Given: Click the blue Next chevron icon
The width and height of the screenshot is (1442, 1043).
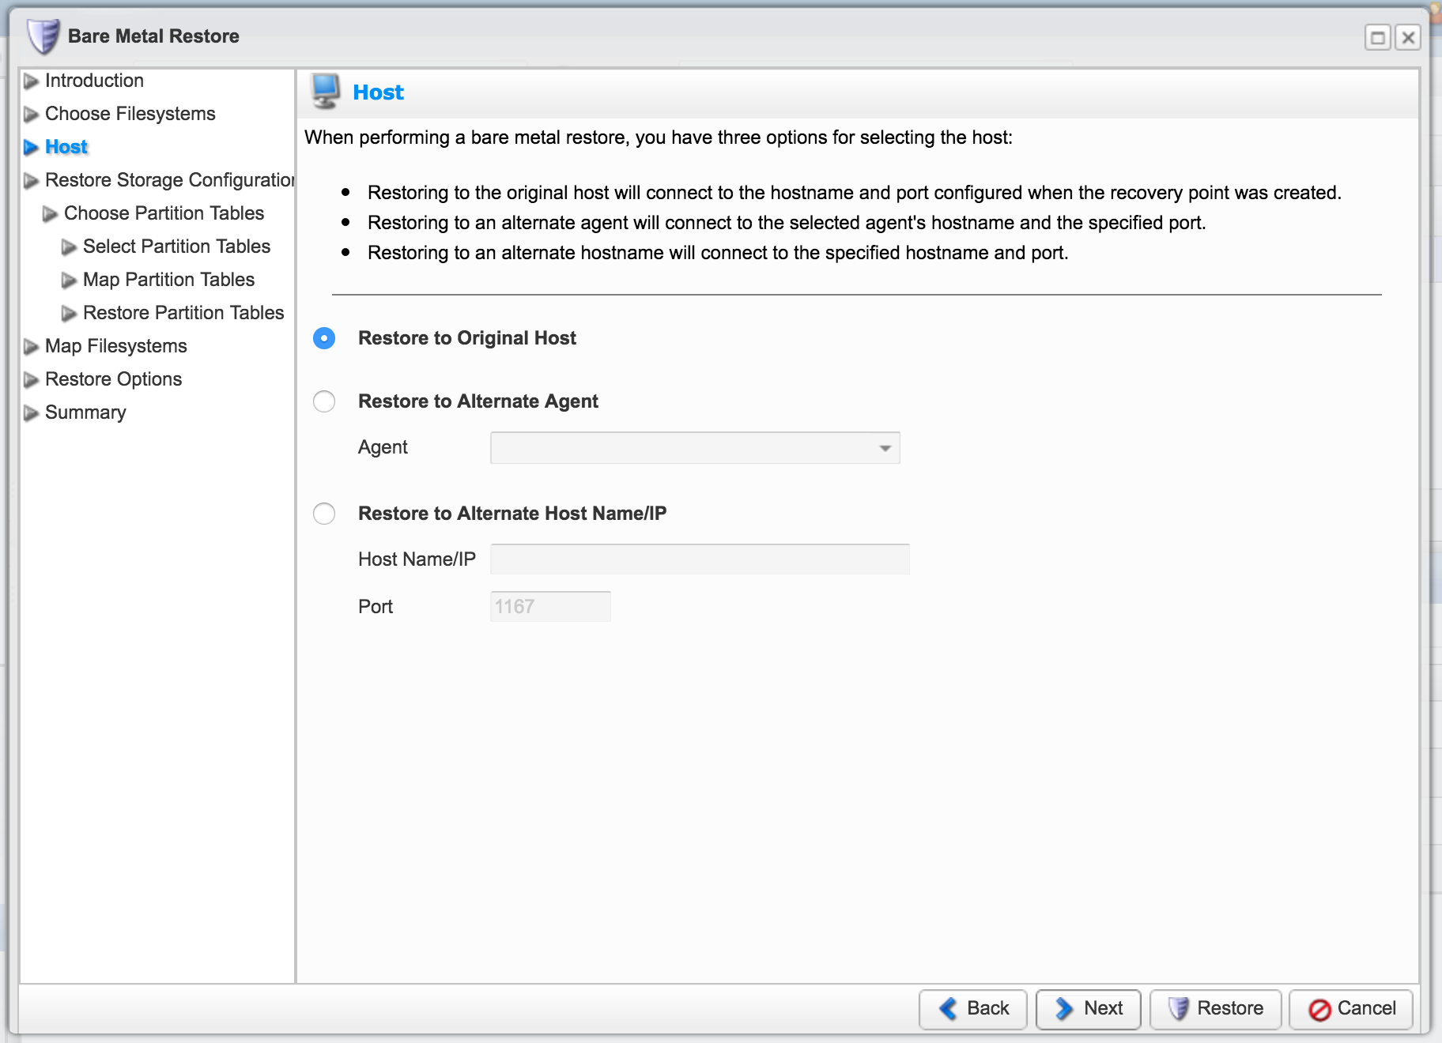Looking at the screenshot, I should pos(1064,1008).
